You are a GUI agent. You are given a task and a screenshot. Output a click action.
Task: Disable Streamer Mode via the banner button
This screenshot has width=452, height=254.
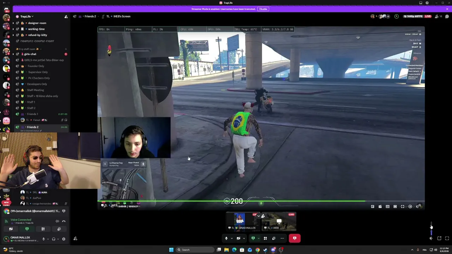(263, 9)
